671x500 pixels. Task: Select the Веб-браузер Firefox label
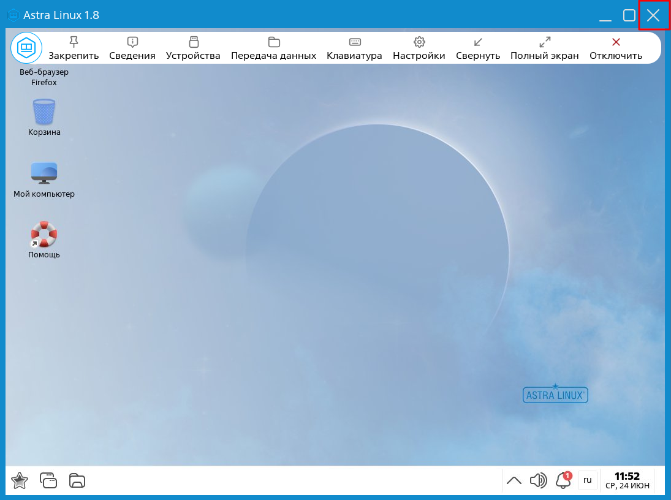point(44,77)
